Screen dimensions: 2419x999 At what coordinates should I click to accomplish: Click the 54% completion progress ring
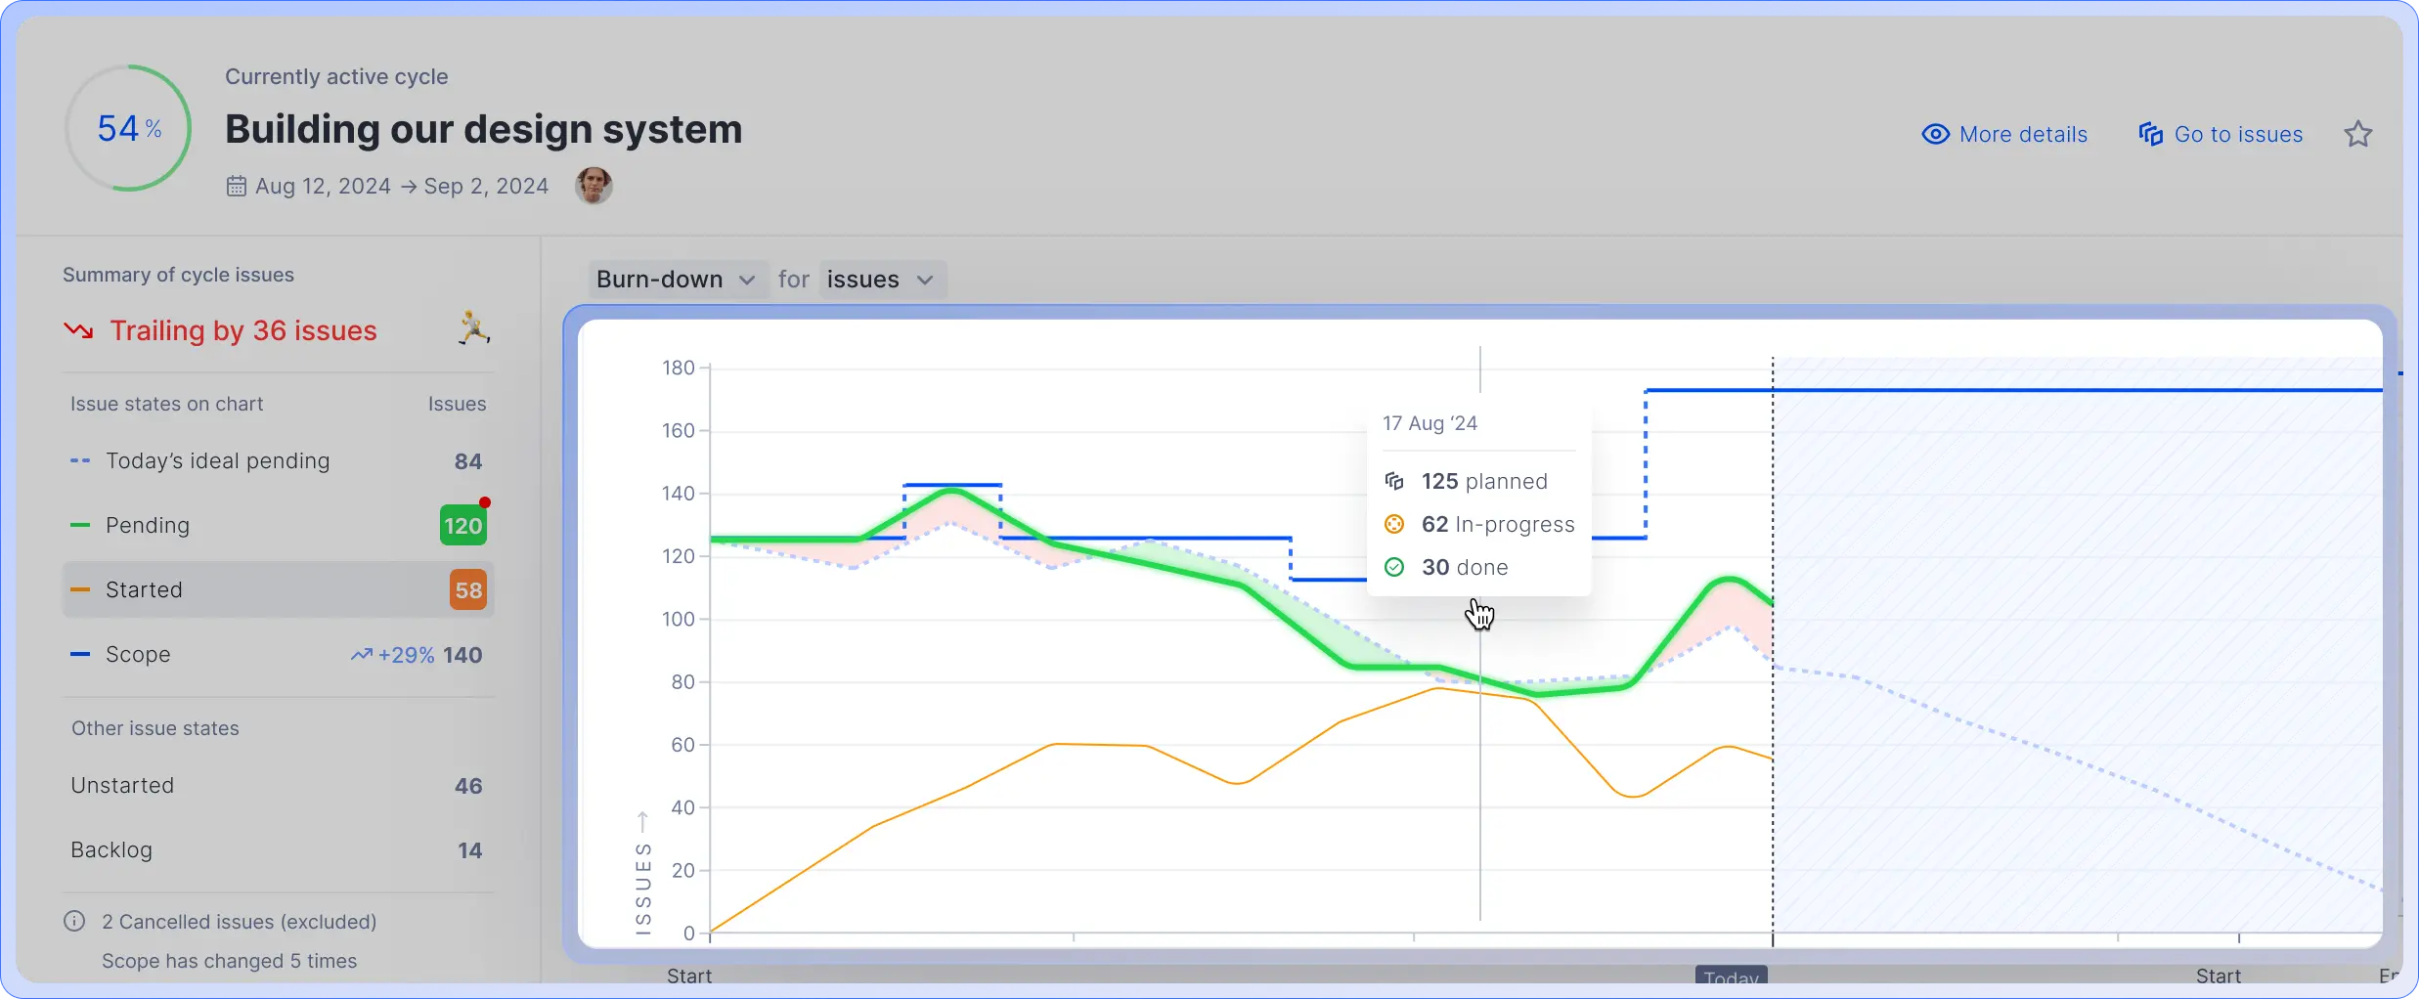pos(128,128)
